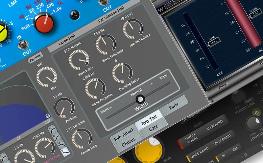Select ALLROUND mode

(215, 125)
